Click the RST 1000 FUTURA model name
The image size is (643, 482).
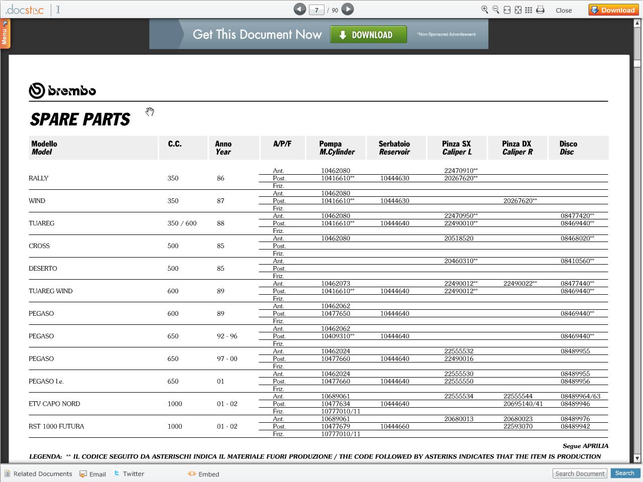(x=56, y=427)
